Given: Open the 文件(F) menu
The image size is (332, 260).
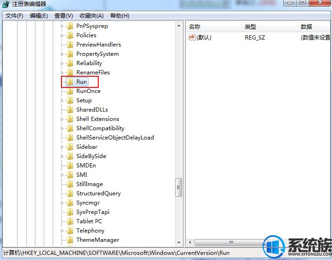Looking at the screenshot, I should 14,16.
